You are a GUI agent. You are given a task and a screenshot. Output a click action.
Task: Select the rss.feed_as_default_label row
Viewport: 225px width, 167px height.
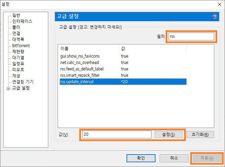pos(123,69)
